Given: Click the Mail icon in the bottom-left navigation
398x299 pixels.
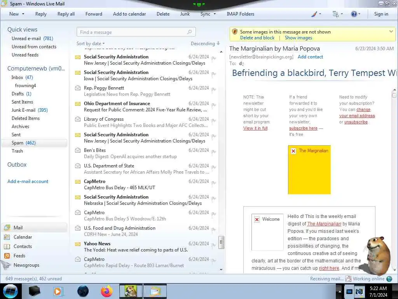Looking at the screenshot, I should tap(7, 227).
